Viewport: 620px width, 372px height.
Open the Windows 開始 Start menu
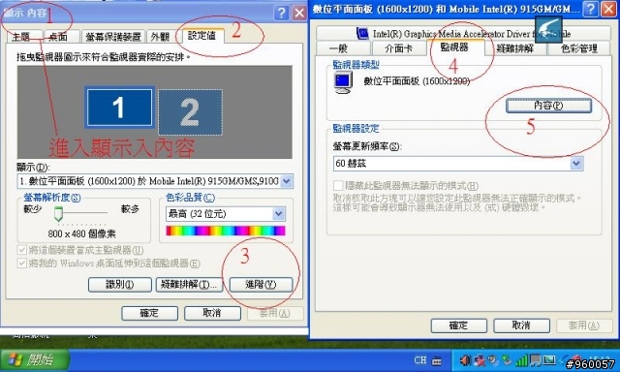(35, 359)
